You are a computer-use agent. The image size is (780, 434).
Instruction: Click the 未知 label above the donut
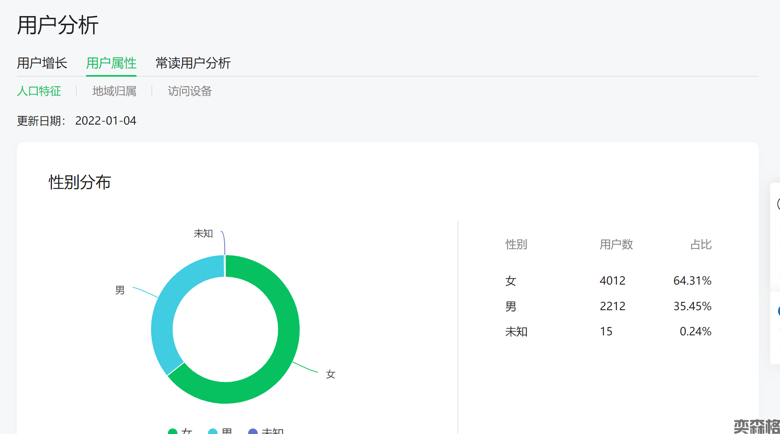pos(203,234)
